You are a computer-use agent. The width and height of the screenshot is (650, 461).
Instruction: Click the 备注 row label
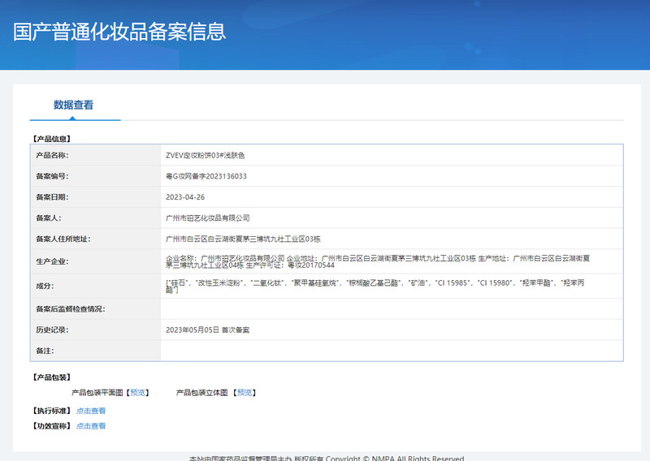45,351
